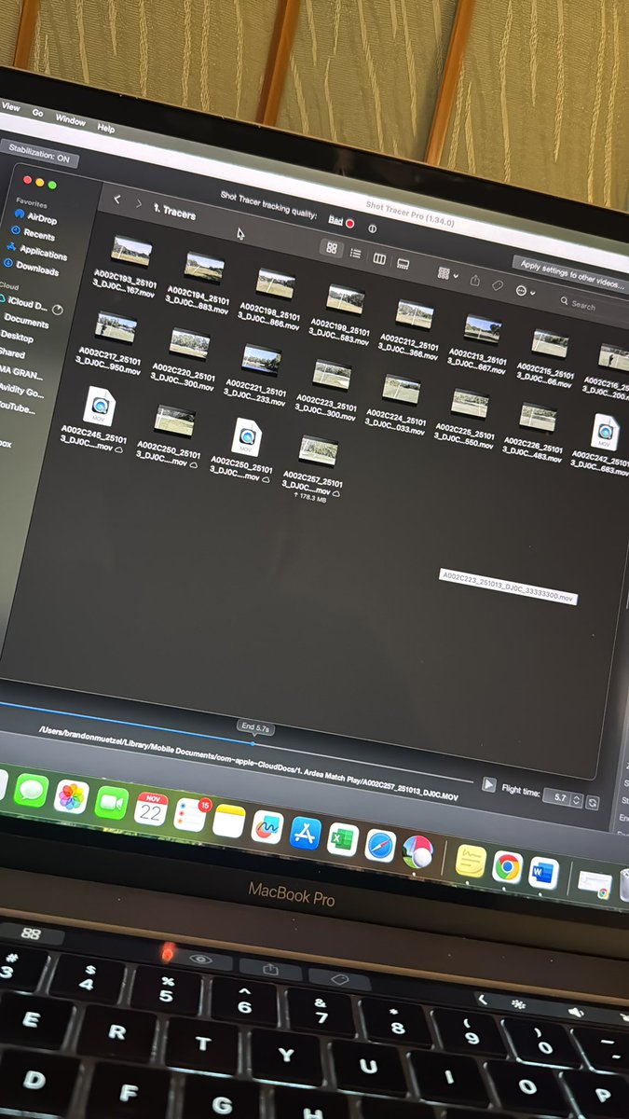The height and width of the screenshot is (1119, 629).
Task: Open Safari from the Dock
Action: [x=381, y=845]
